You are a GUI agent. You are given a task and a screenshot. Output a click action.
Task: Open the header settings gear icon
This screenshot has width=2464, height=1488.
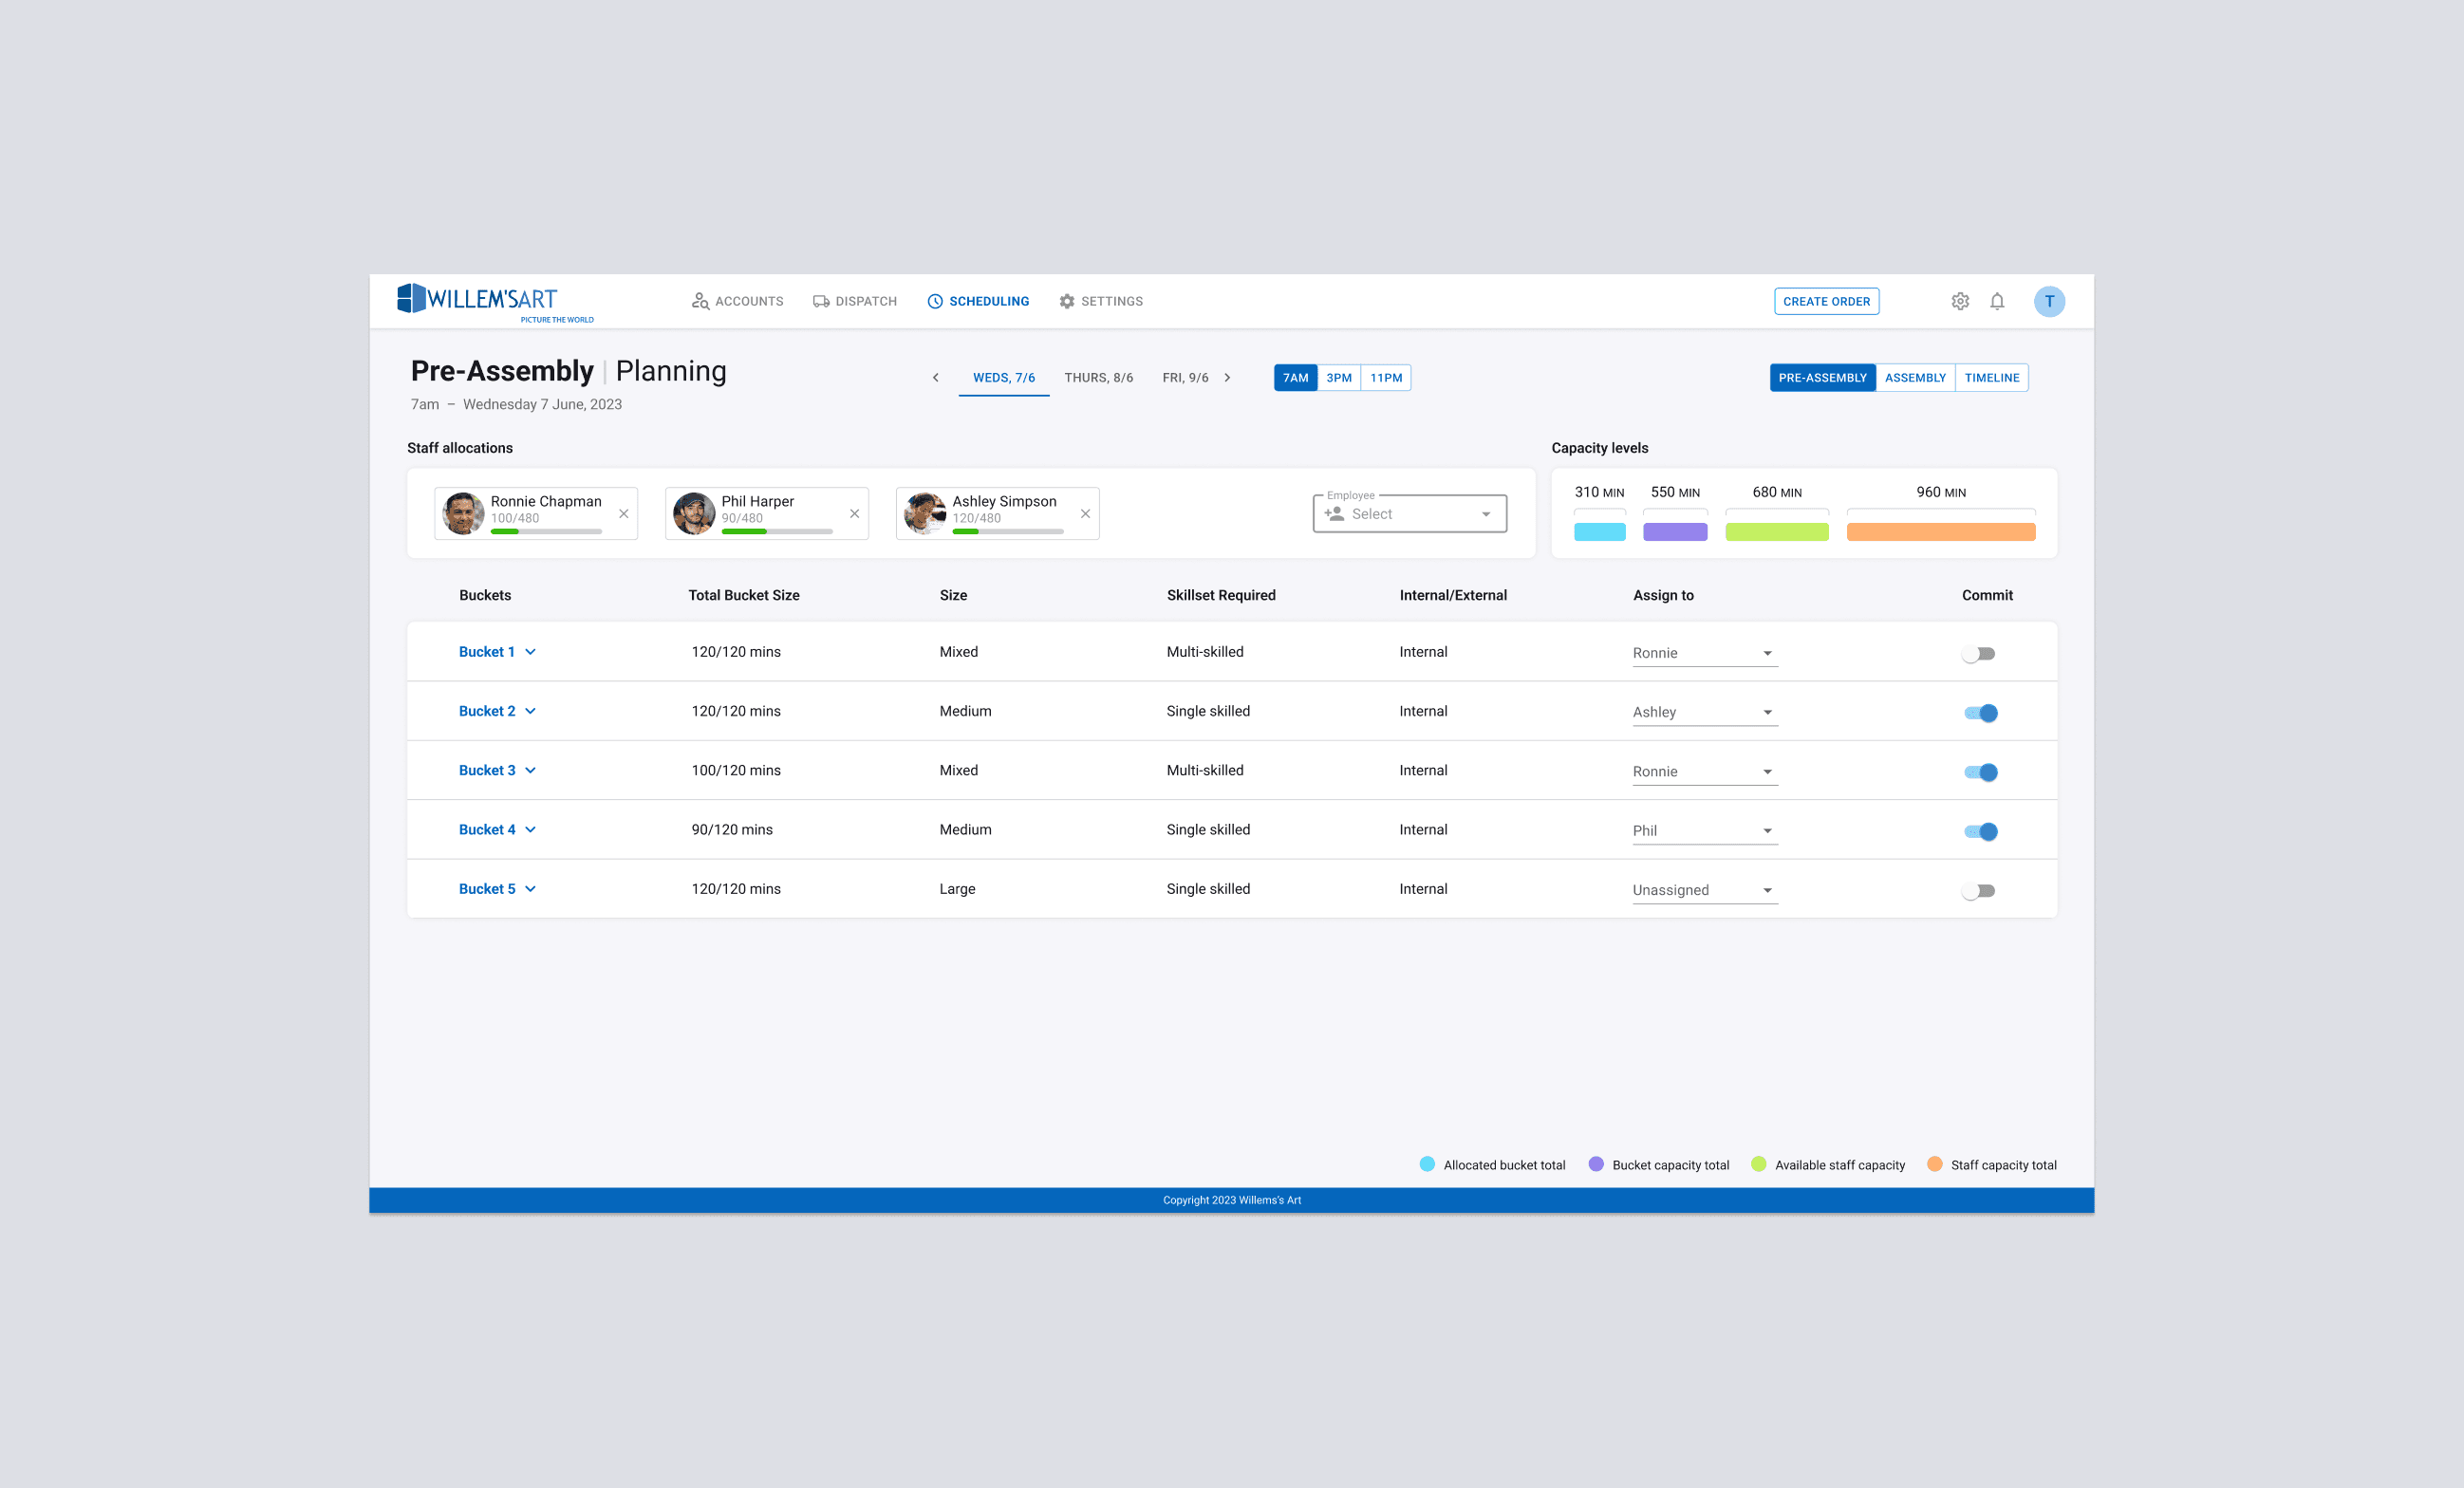pos(1960,301)
